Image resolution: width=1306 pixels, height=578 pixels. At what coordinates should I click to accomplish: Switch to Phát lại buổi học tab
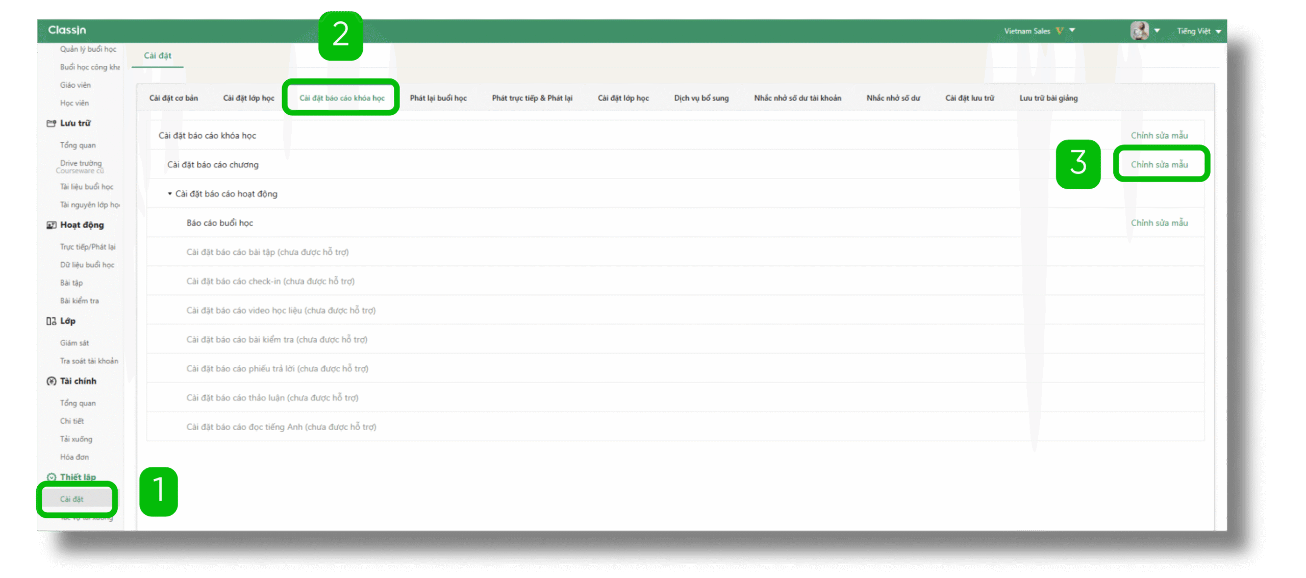tap(438, 98)
